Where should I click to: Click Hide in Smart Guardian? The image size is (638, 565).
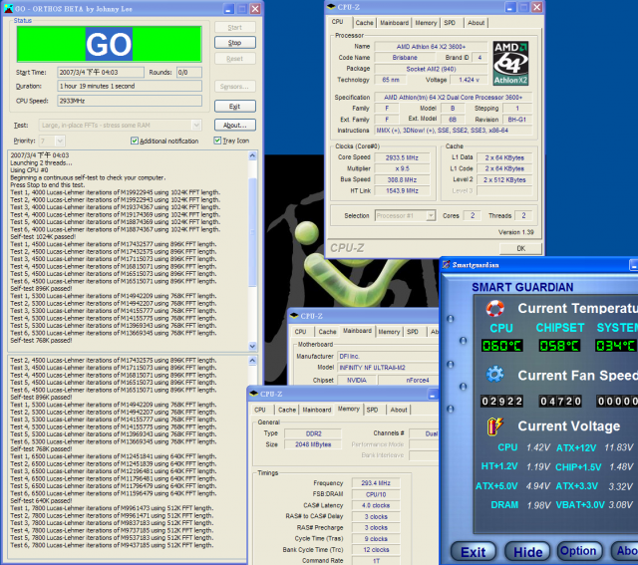coord(527,552)
